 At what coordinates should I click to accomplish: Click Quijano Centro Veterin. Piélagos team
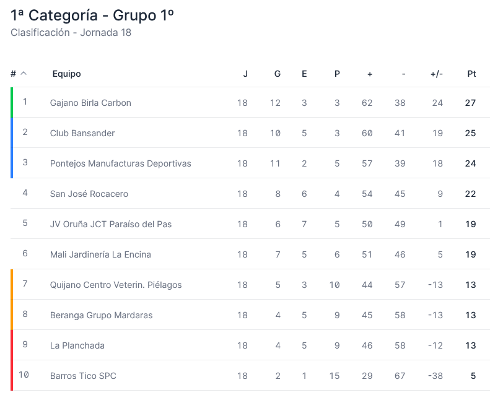[x=116, y=284]
